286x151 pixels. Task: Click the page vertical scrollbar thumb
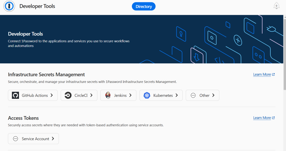coord(284,50)
